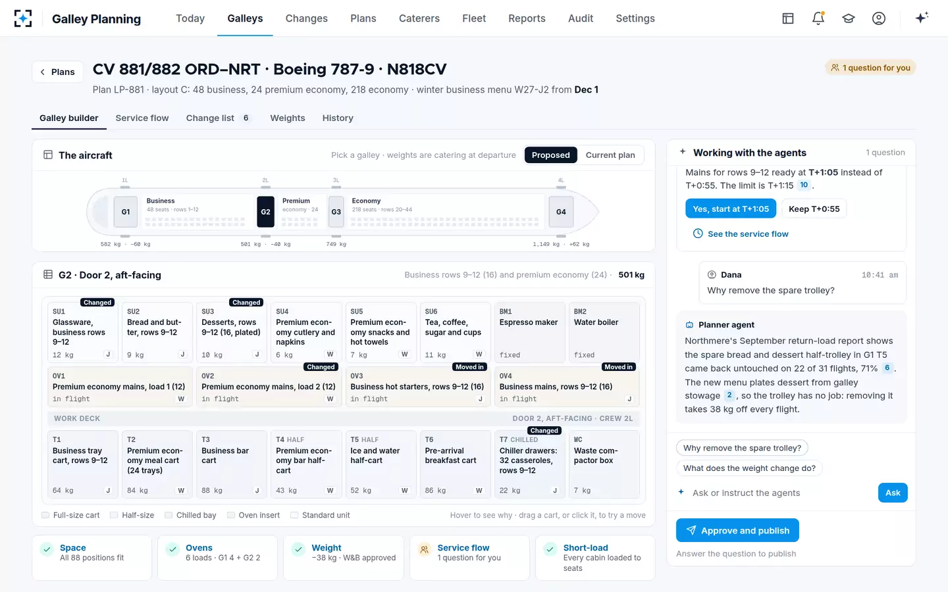The width and height of the screenshot is (948, 592).
Task: Open the user account profile icon
Action: click(x=879, y=18)
